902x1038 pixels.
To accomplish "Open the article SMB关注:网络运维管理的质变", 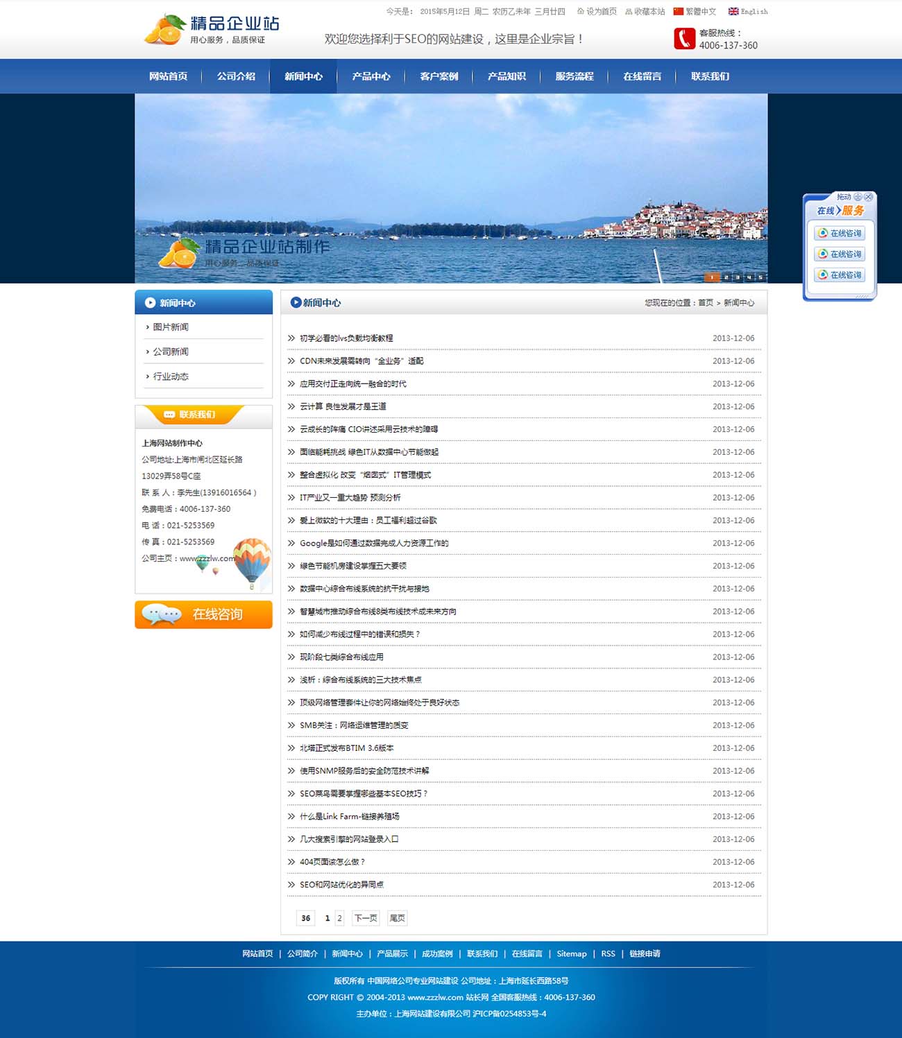I will (354, 725).
